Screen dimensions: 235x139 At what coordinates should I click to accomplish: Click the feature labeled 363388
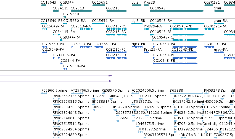pyautogui.click(x=176, y=91)
